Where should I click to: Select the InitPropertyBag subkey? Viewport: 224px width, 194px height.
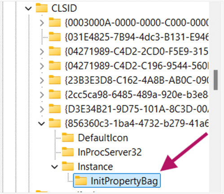coord(124,181)
